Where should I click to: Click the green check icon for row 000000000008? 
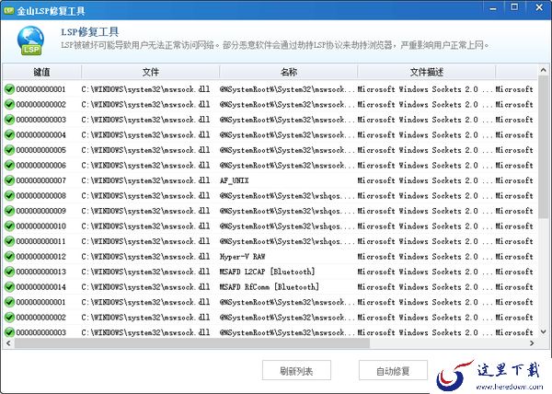(x=9, y=196)
